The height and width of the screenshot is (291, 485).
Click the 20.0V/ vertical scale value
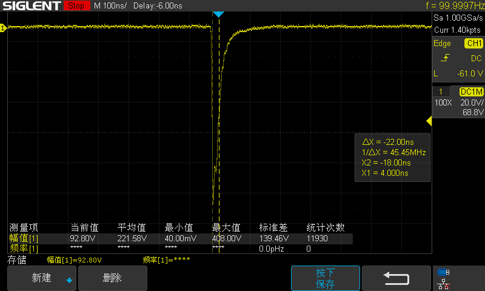472,102
